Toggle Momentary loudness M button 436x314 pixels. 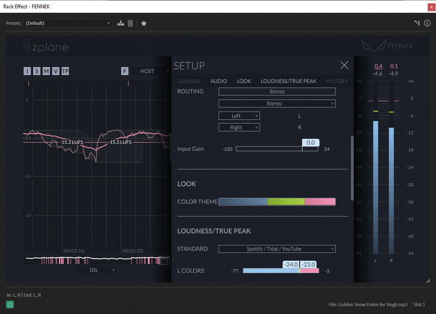coord(46,71)
